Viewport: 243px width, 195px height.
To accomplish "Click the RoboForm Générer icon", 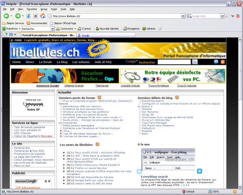I will click(144, 29).
